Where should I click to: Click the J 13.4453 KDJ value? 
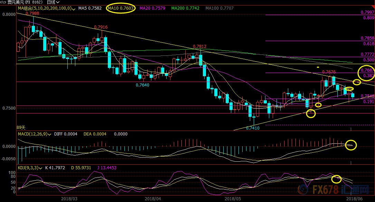[107, 168]
